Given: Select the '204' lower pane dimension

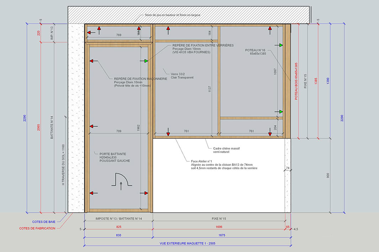Looking at the screenshot, I should pyautogui.click(x=275, y=128).
